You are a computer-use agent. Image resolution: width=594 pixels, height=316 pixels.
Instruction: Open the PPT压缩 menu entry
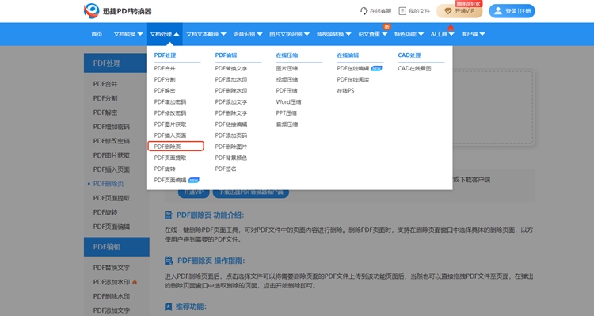click(x=287, y=113)
